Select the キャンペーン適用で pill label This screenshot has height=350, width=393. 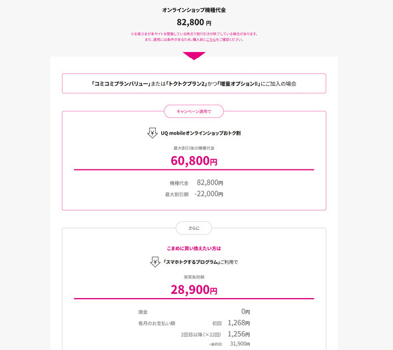[x=194, y=111]
